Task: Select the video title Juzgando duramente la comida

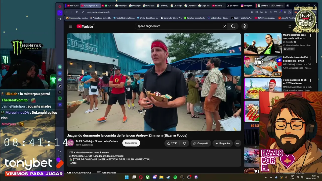Action: 127,135
